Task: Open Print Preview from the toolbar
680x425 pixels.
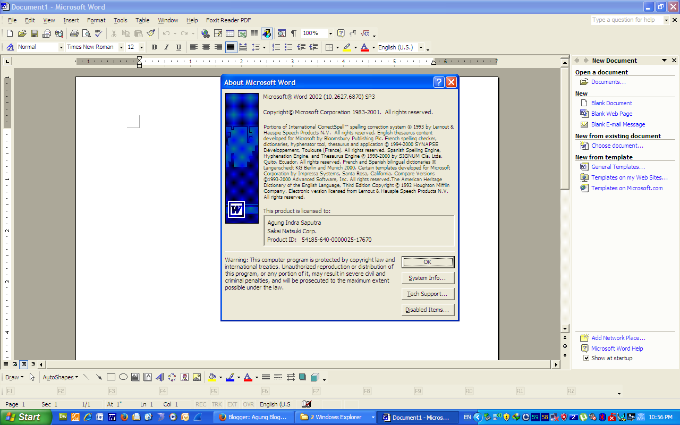Action: point(86,33)
